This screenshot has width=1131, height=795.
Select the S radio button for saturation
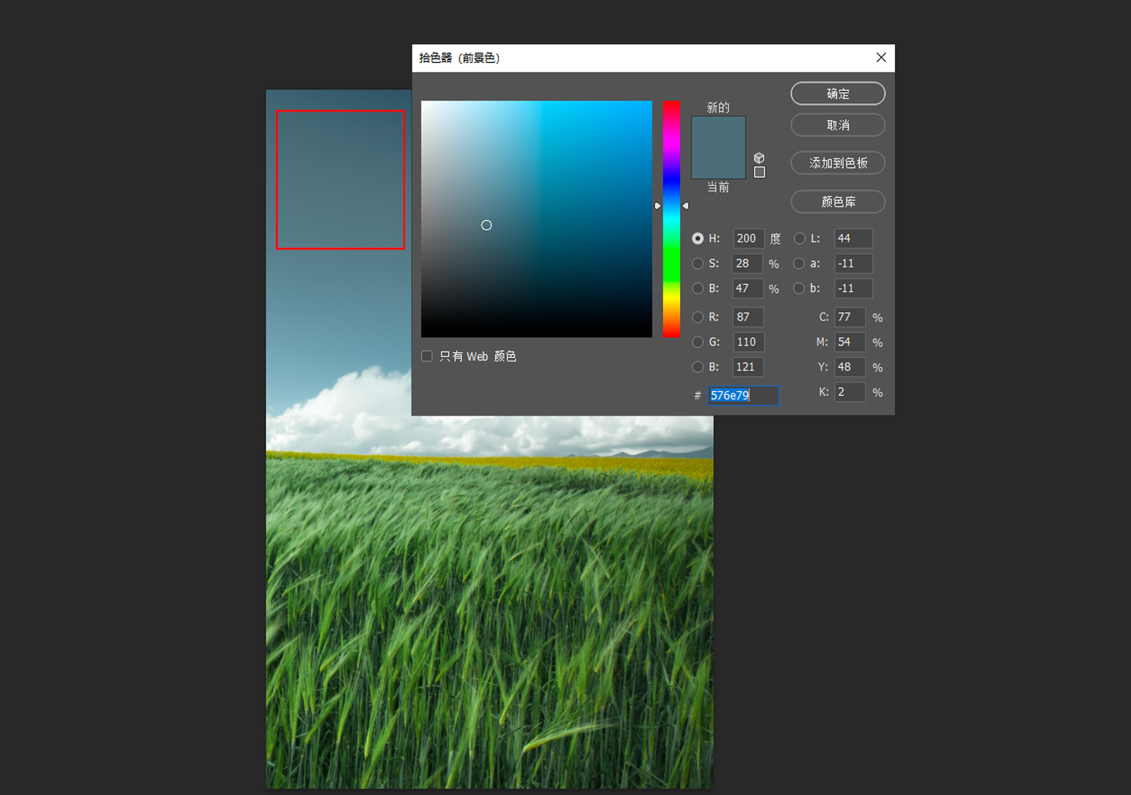pyautogui.click(x=698, y=263)
